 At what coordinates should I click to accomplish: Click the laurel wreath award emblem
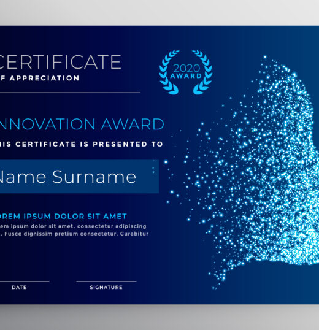186,72
